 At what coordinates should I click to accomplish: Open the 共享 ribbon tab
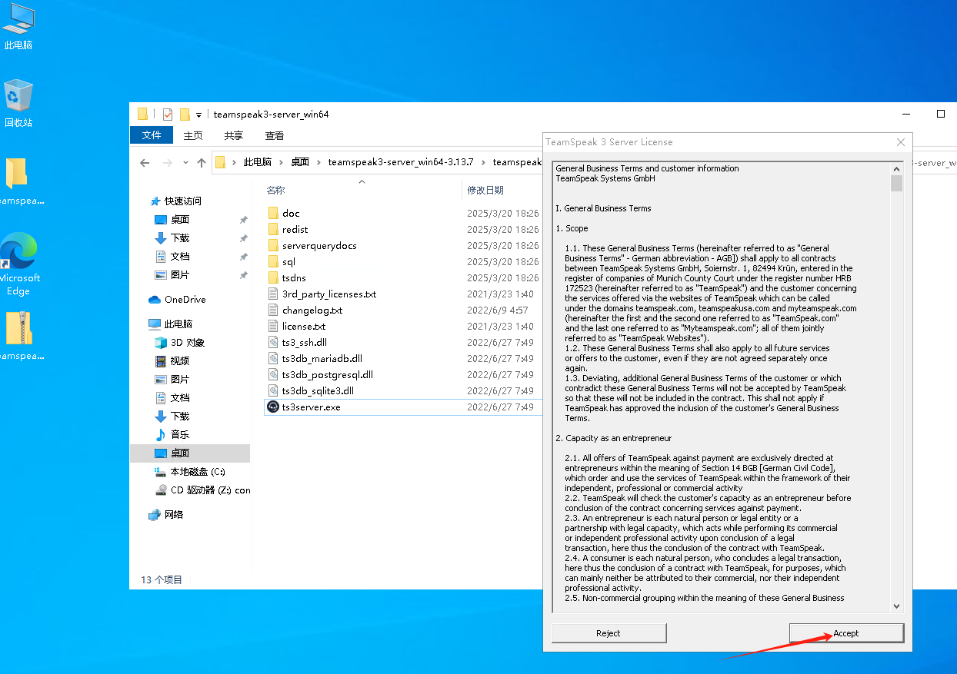[x=234, y=135]
